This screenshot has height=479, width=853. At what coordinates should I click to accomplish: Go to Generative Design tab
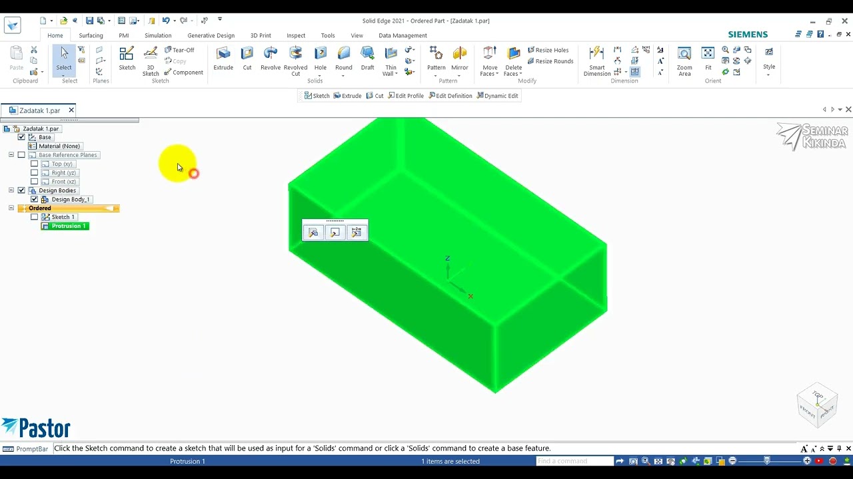coord(211,35)
